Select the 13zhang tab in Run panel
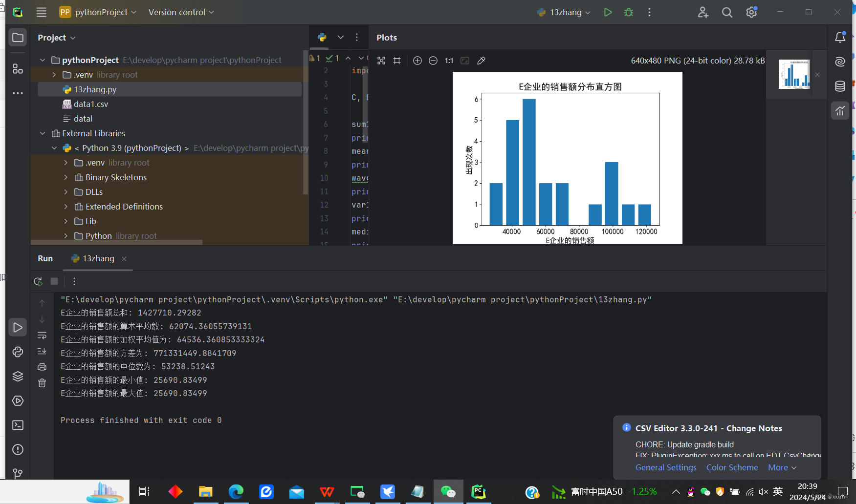 [97, 258]
